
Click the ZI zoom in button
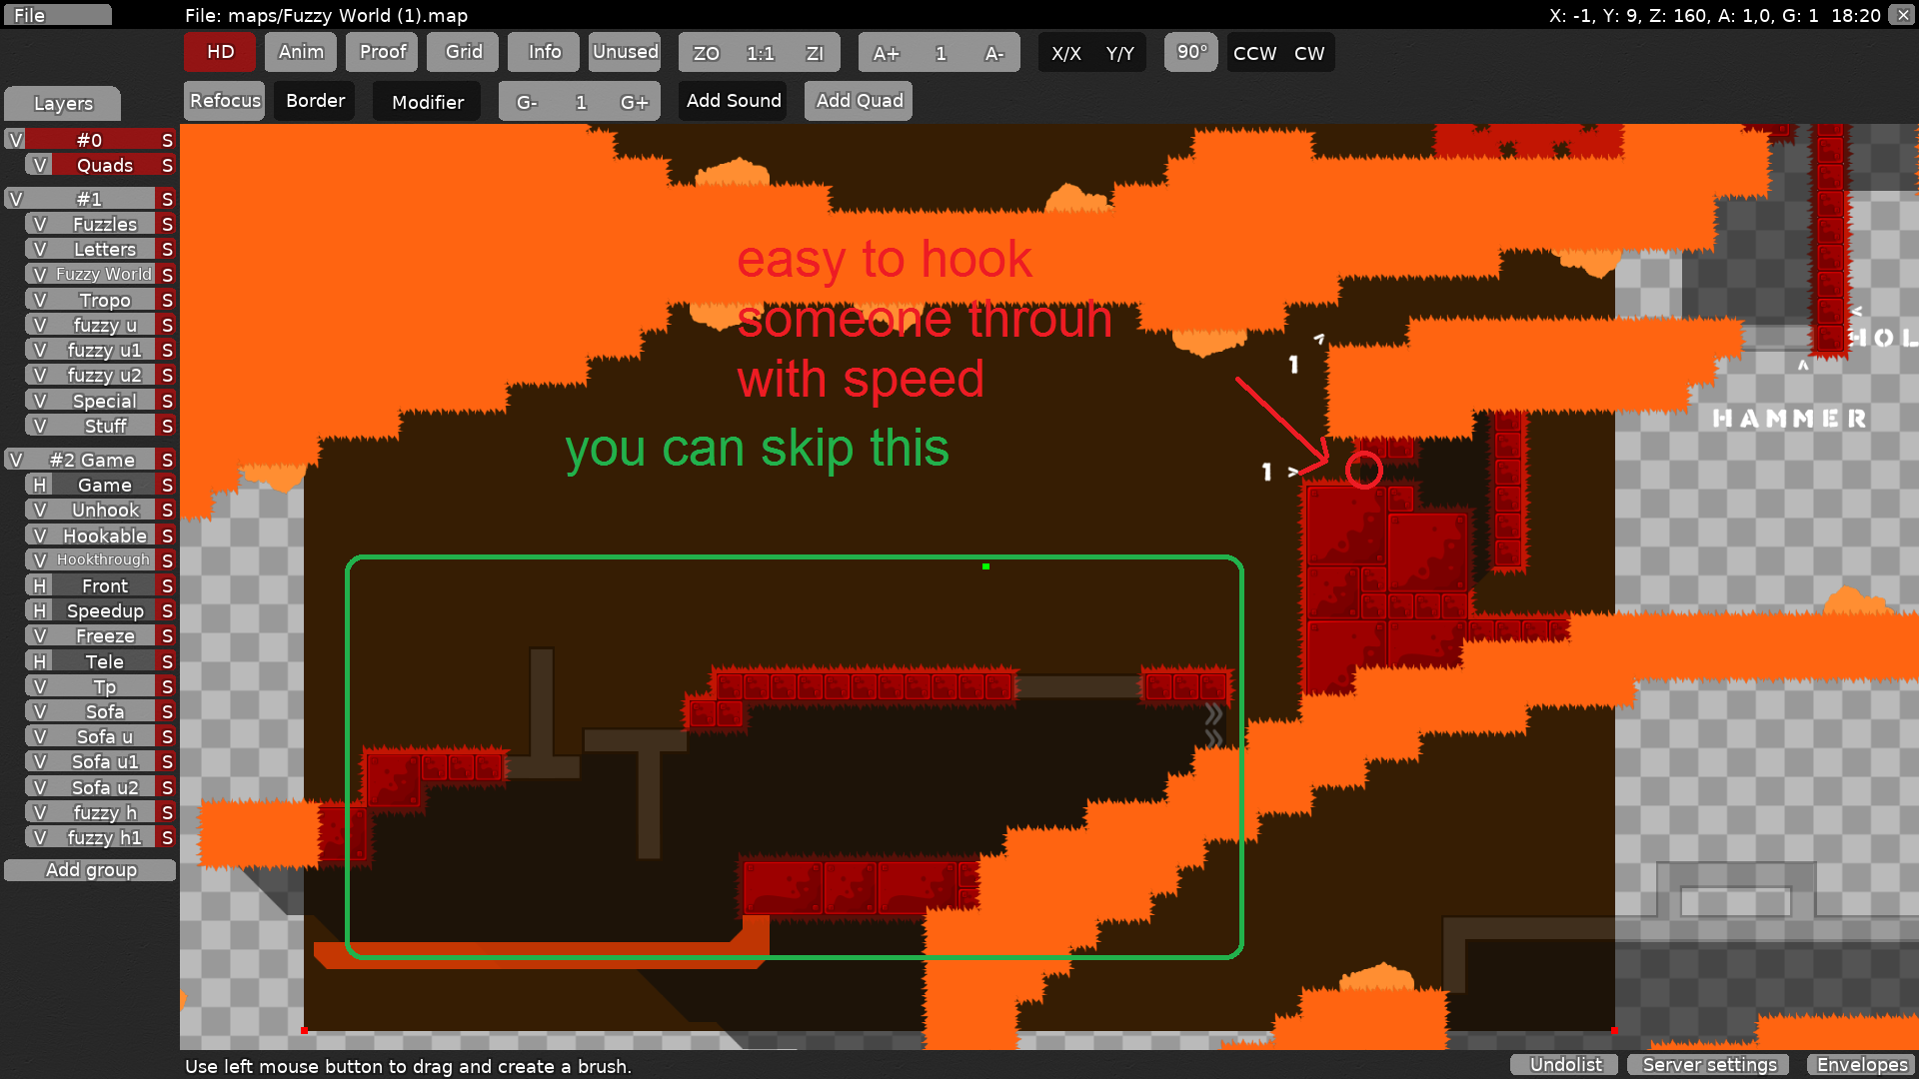[815, 53]
